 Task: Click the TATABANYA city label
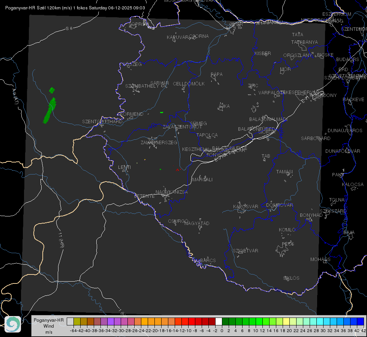(x=304, y=42)
